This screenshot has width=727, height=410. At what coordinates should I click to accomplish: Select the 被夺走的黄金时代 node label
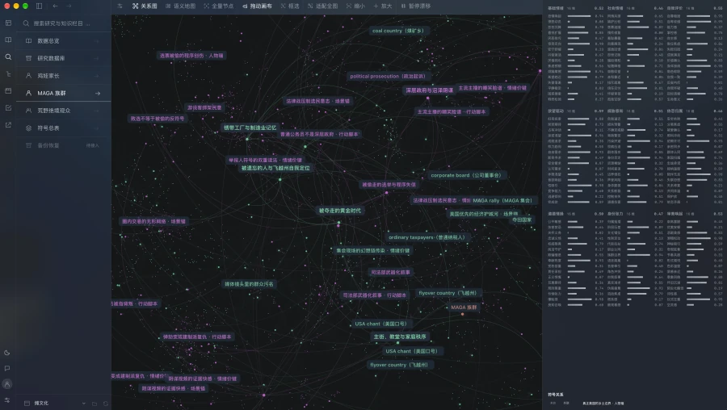pos(339,211)
